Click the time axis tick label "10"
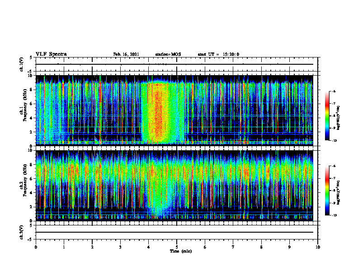Image resolution: width=358 pixels, height=277 pixels. pyautogui.click(x=318, y=247)
